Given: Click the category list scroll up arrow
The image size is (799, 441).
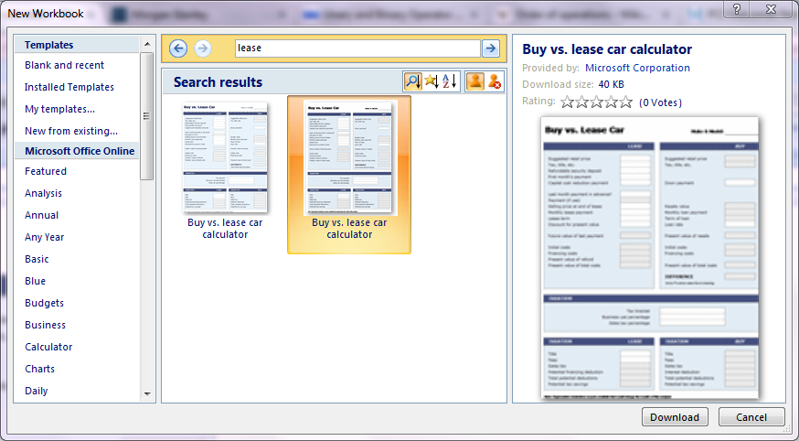Looking at the screenshot, I should coord(147,44).
